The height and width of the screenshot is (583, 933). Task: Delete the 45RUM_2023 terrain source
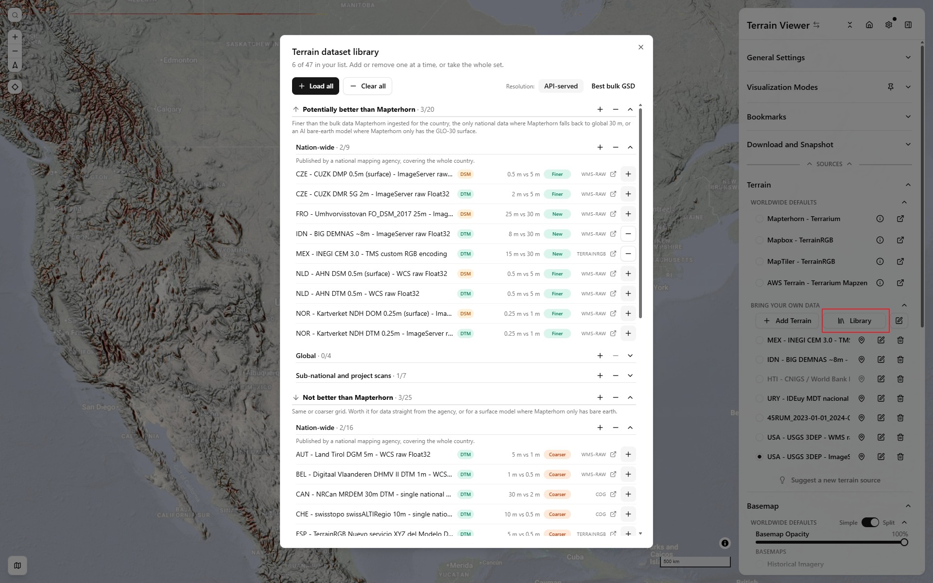point(900,418)
